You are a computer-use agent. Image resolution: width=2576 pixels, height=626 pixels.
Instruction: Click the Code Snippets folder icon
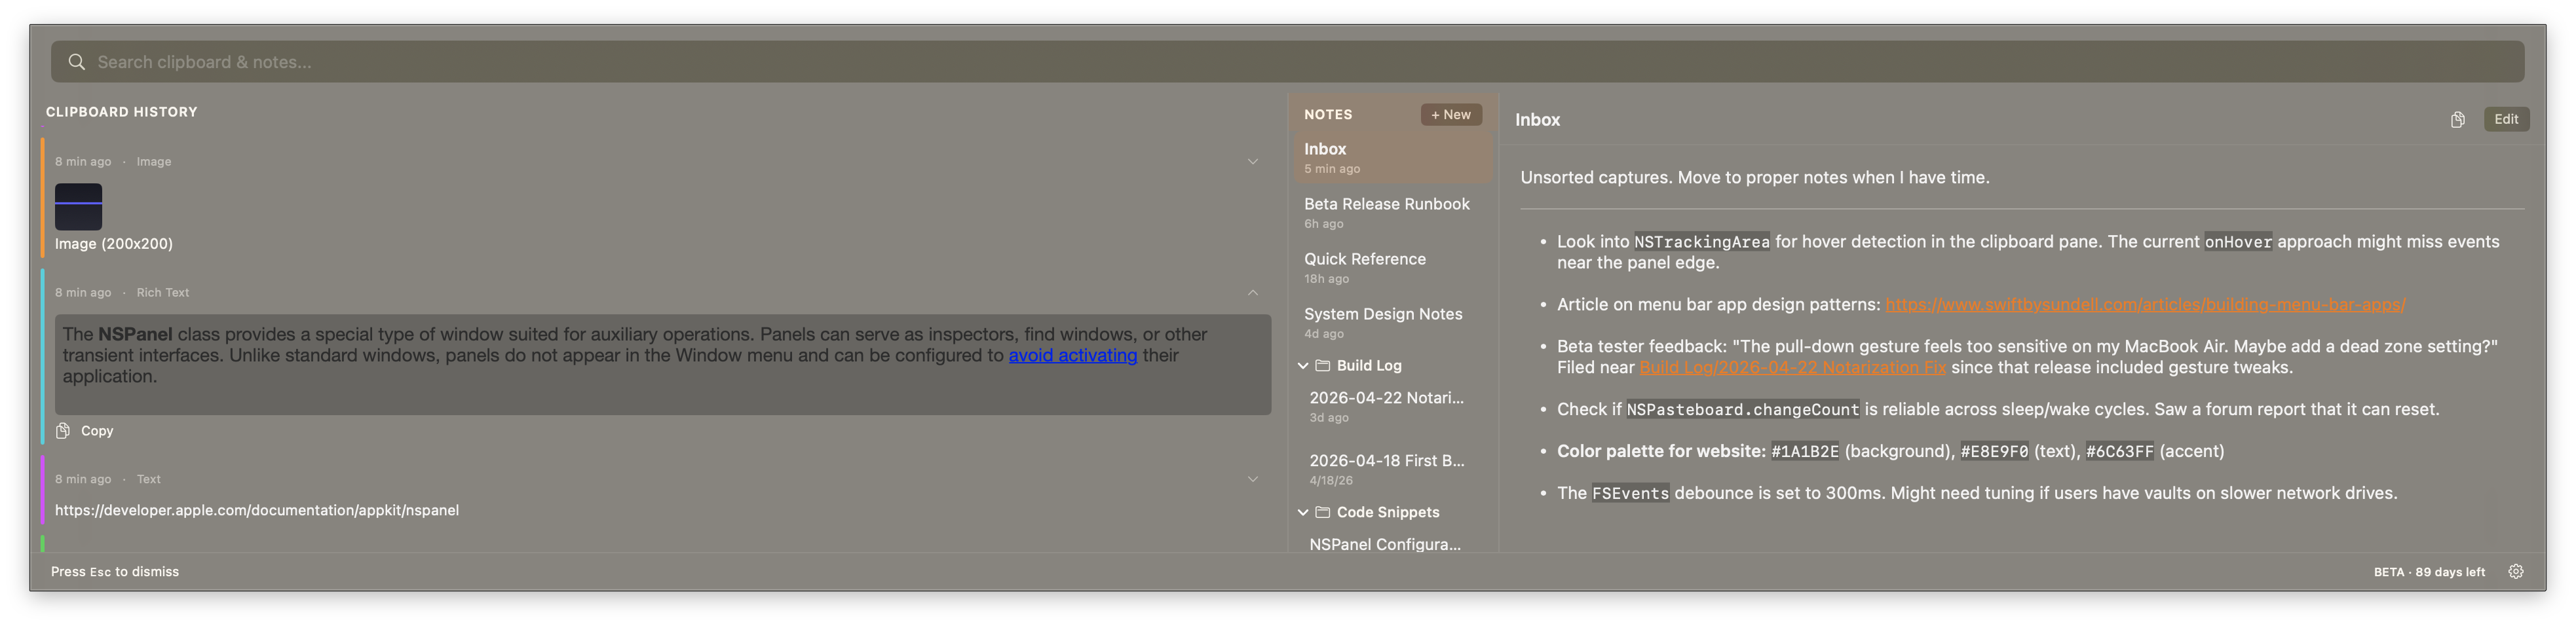coord(1322,513)
